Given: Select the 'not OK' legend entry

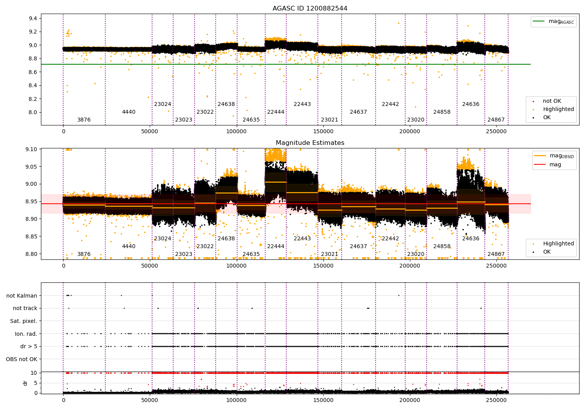Looking at the screenshot, I should tap(552, 101).
